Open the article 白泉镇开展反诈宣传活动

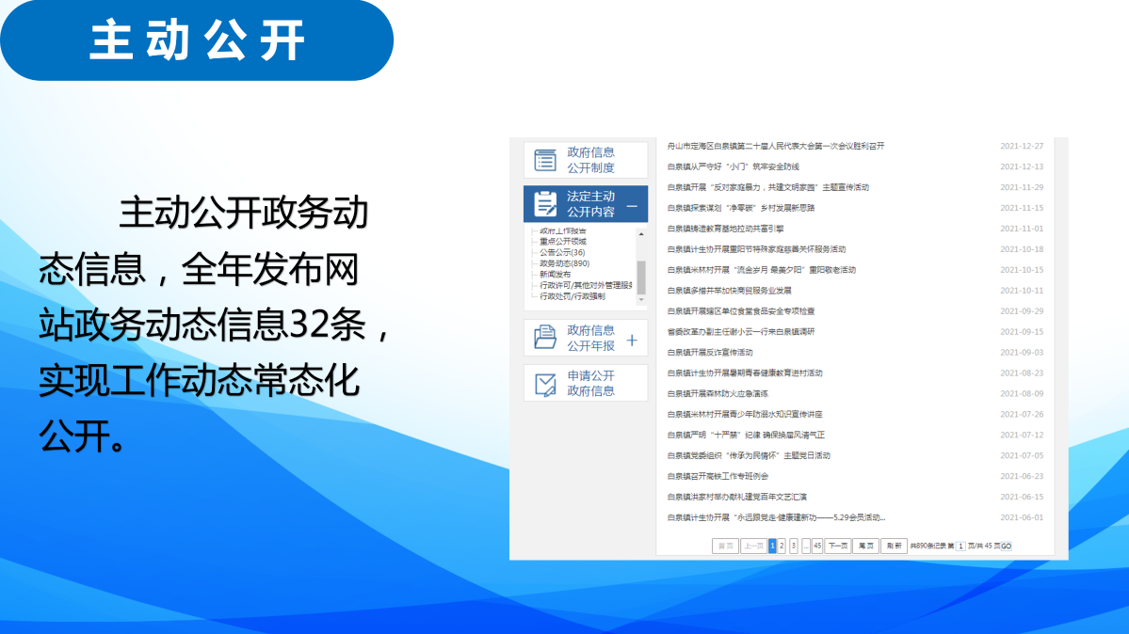tap(710, 353)
